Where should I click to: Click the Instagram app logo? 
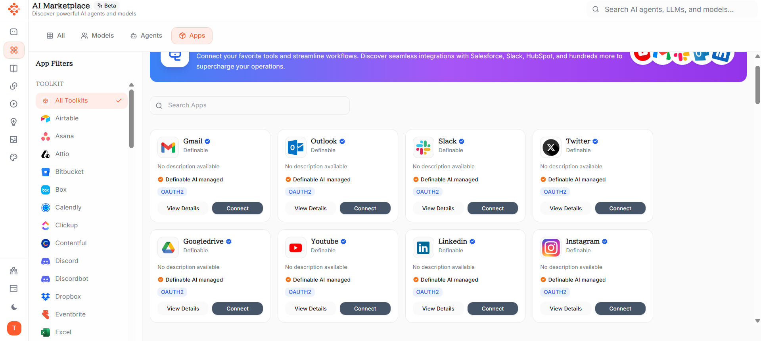(x=551, y=248)
